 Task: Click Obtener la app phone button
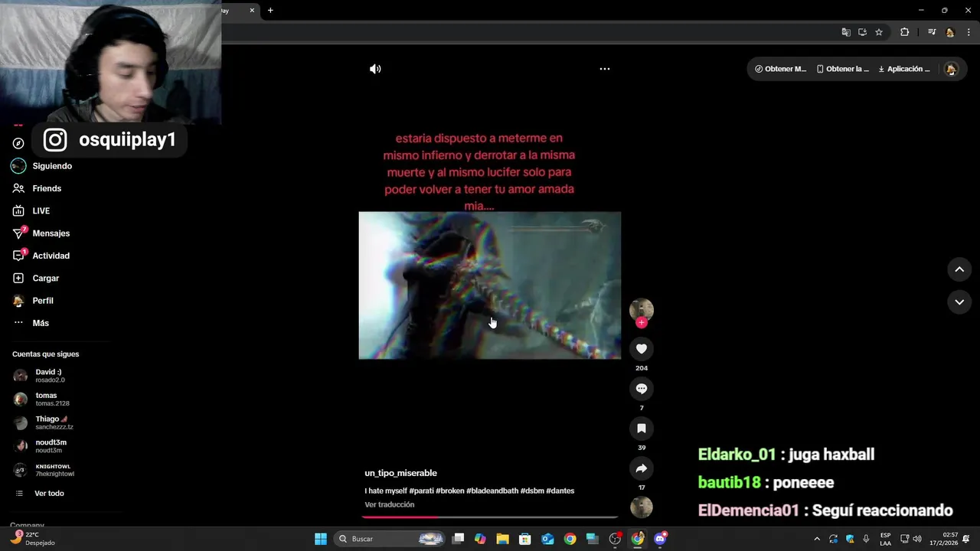coord(843,69)
